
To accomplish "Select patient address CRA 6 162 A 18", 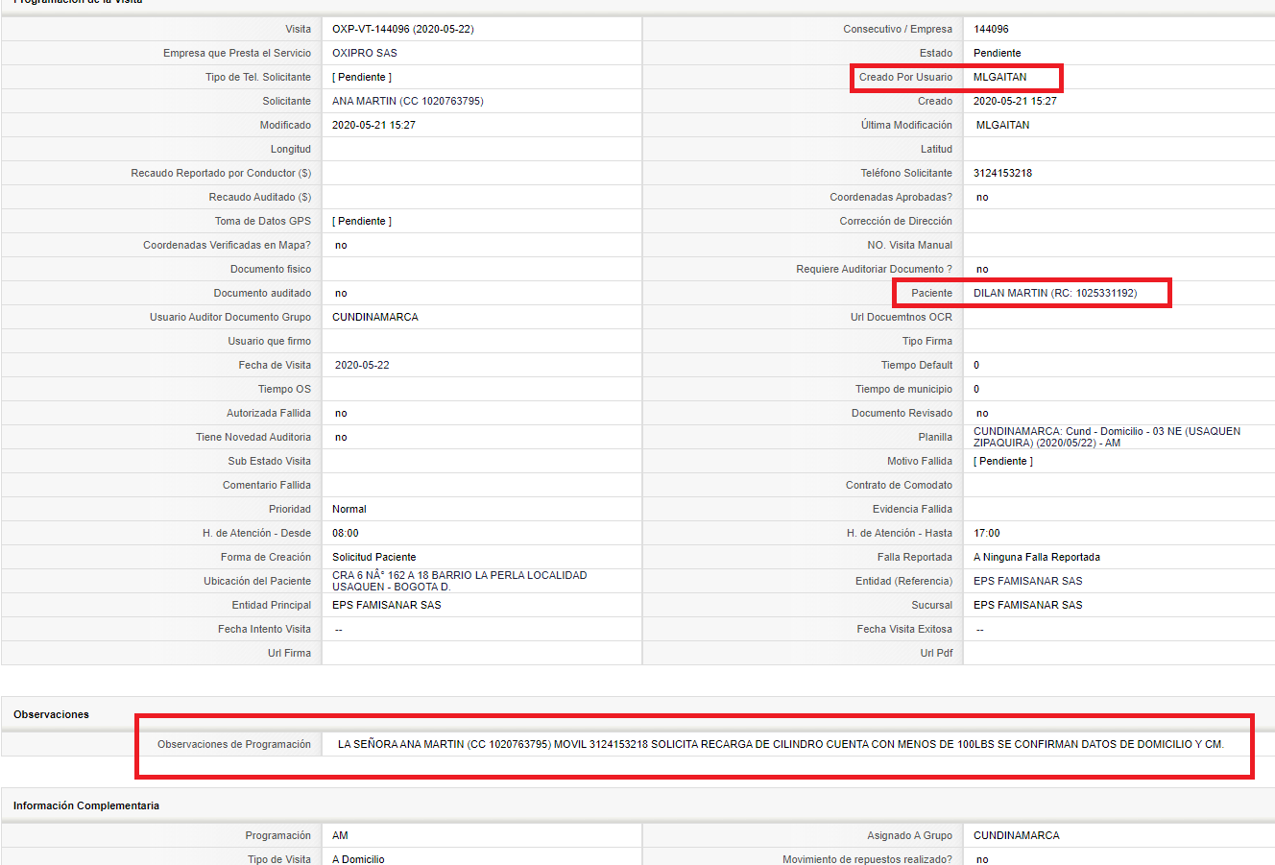I will click(460, 581).
